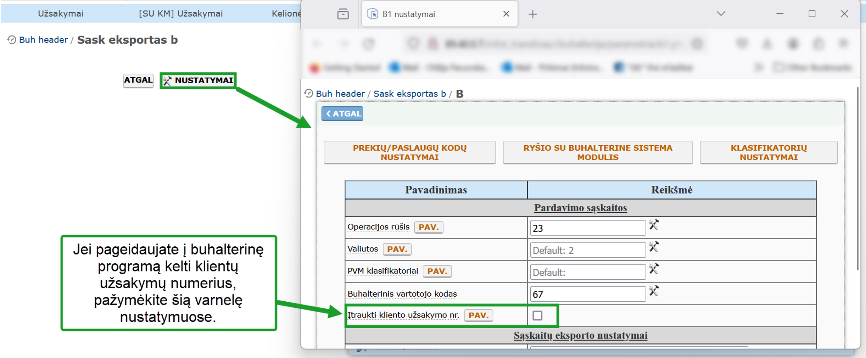Focus the PVM klasifikatoriai value field
866x358 pixels.
[x=588, y=272]
